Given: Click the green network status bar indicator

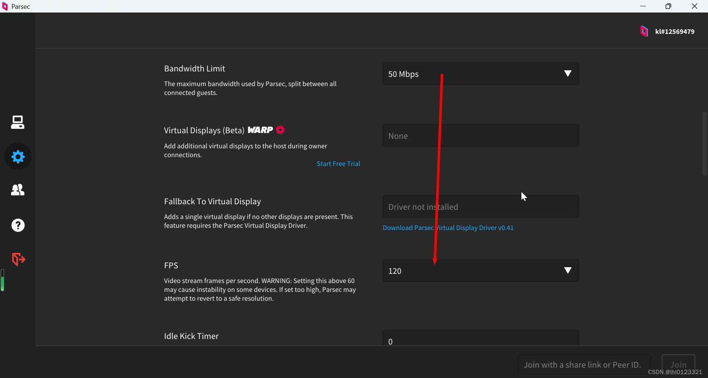Looking at the screenshot, I should click(x=3, y=280).
